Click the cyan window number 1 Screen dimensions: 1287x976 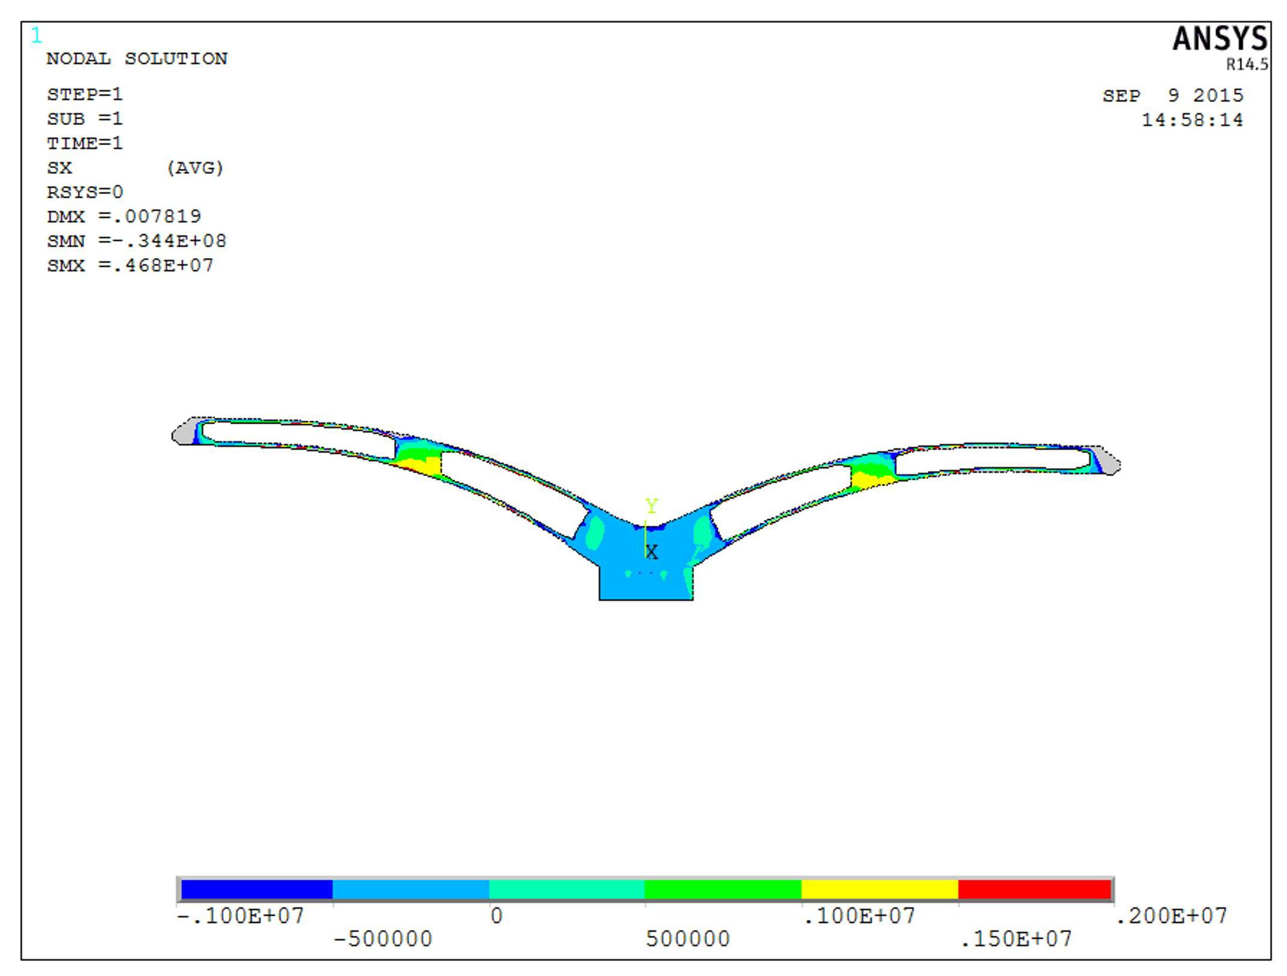[37, 36]
